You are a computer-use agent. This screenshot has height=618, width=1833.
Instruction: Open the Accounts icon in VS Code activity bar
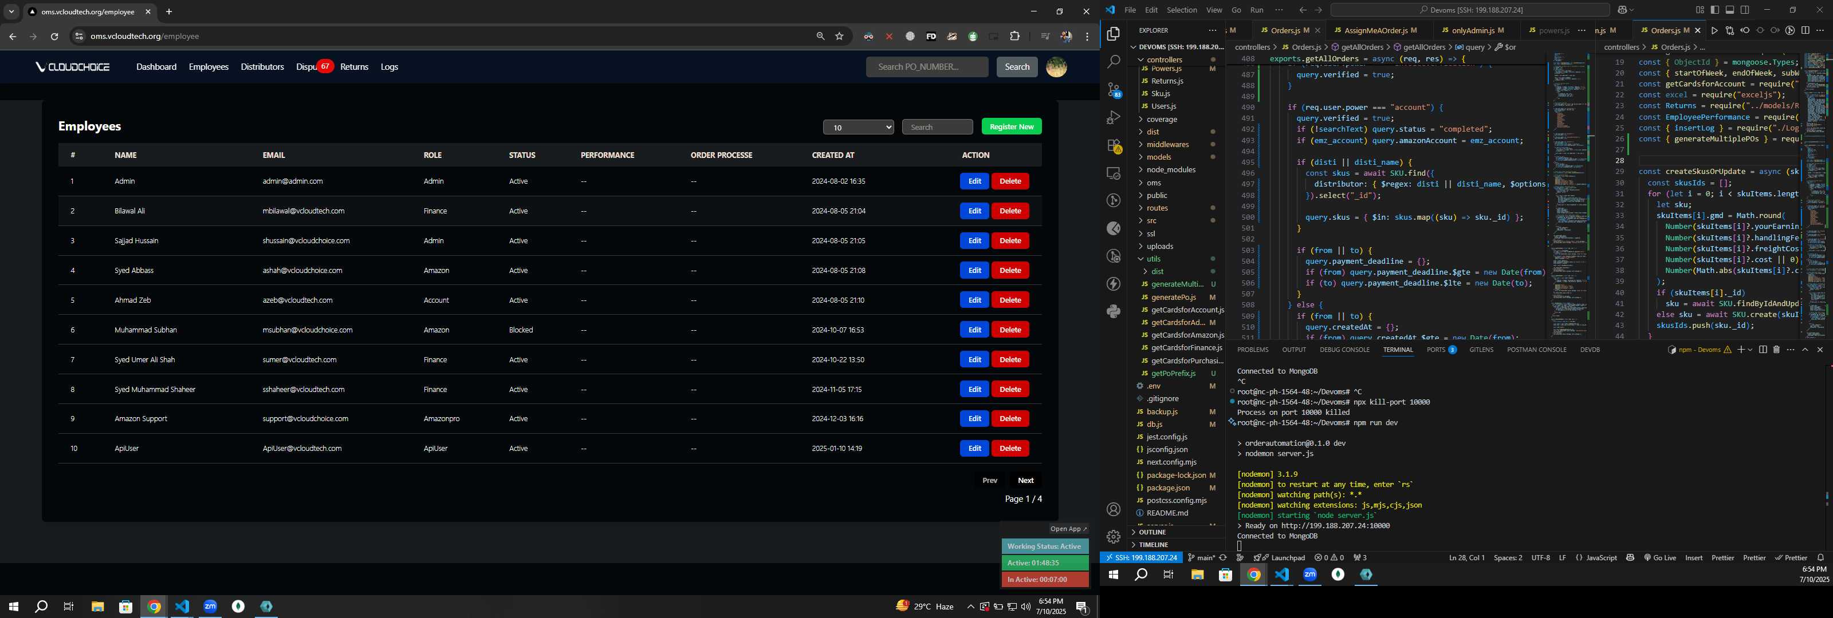coord(1114,509)
